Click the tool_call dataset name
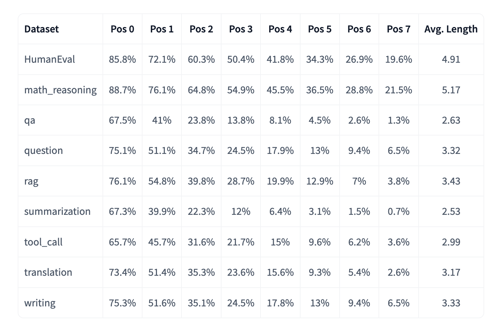The image size is (503, 328). click(43, 242)
